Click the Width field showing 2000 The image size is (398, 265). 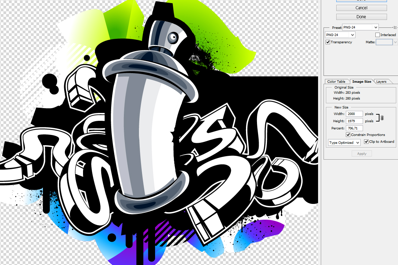click(354, 114)
